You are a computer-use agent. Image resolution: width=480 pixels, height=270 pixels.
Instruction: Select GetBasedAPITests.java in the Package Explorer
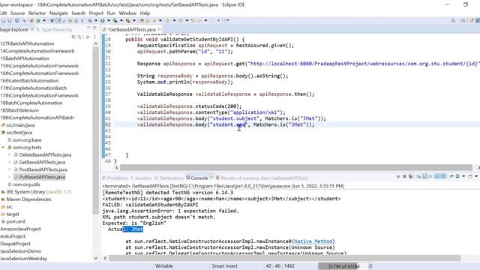[42, 162]
